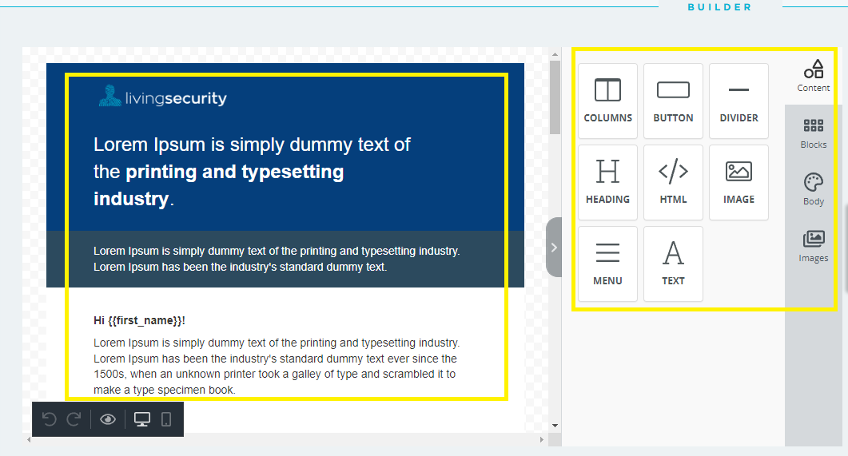The image size is (848, 456).
Task: Select the dark banner subtext paragraph
Action: point(277,259)
